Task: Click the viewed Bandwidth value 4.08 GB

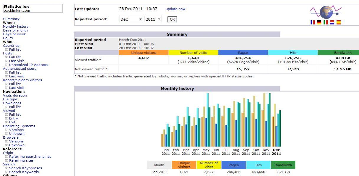Action: [x=343, y=58]
